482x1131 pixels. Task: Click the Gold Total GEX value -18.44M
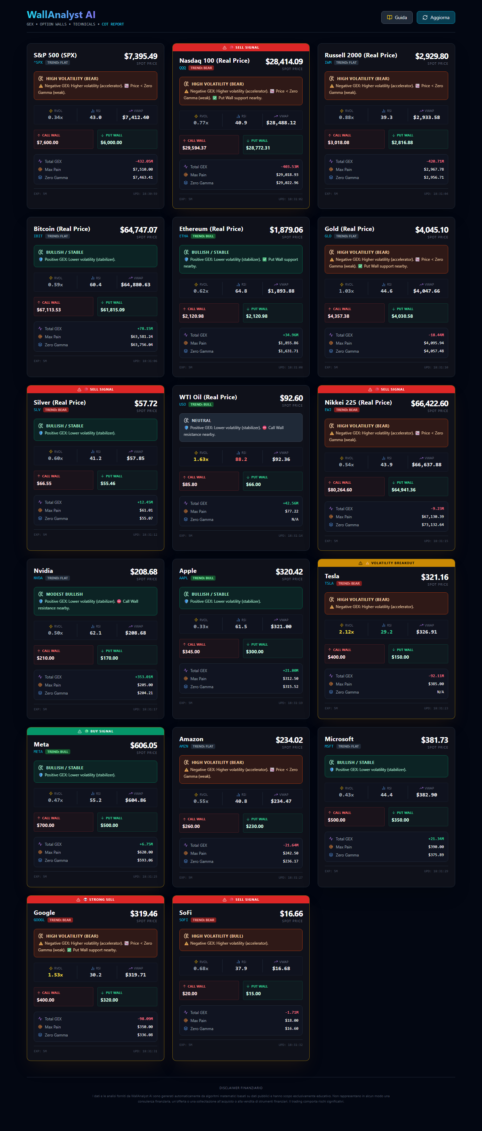(436, 335)
